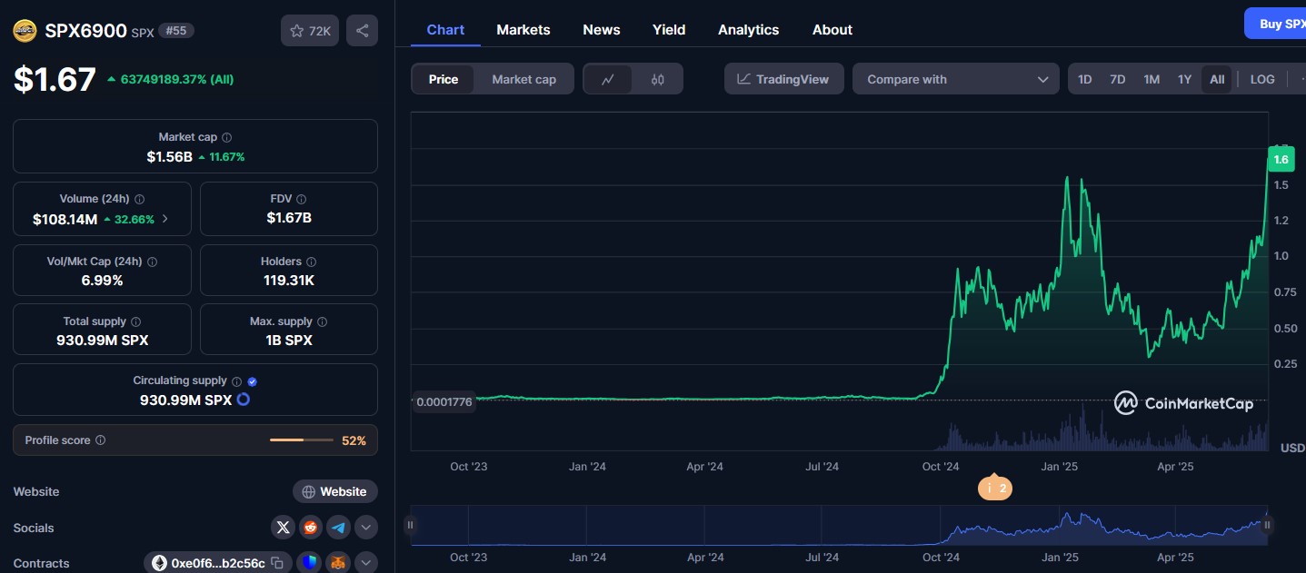
Task: Click the orange event marker labeled 2
Action: coord(994,488)
